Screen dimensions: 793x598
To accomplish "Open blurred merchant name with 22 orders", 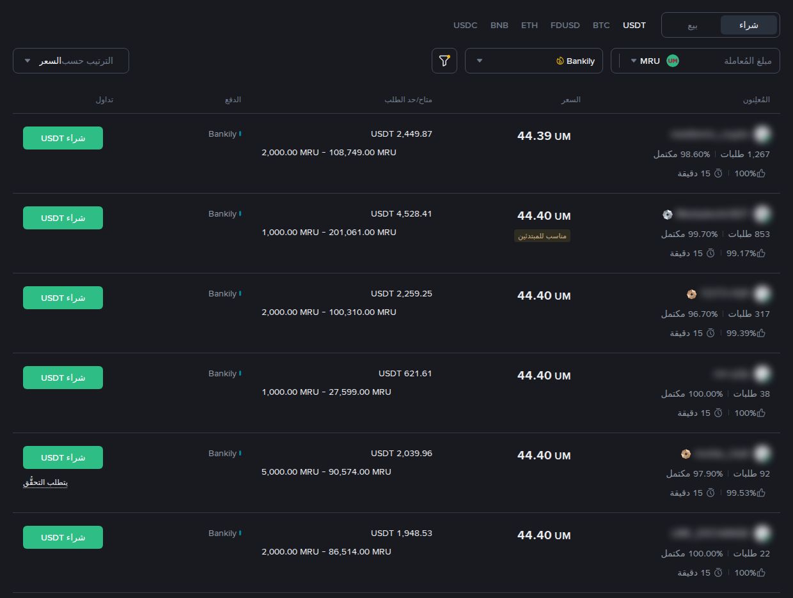I will pos(709,533).
